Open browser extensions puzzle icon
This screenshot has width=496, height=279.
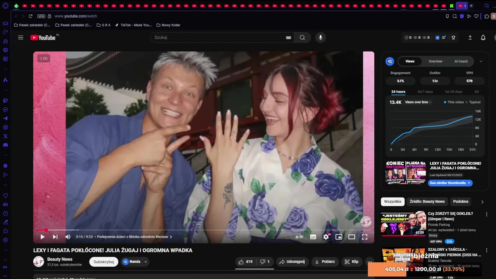(487, 16)
